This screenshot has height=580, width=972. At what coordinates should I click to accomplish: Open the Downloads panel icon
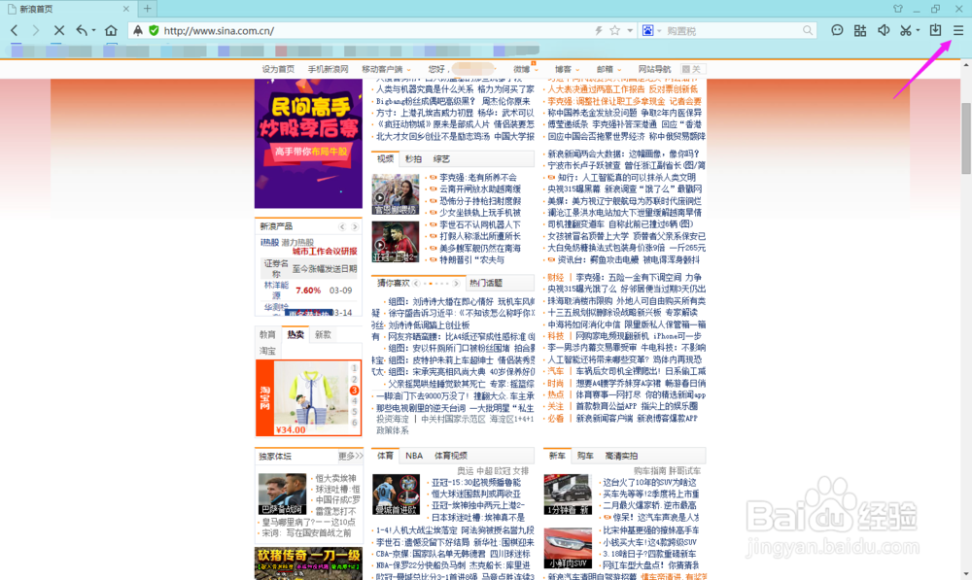934,30
